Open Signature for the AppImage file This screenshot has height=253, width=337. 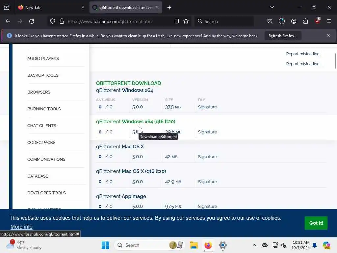tap(207, 206)
